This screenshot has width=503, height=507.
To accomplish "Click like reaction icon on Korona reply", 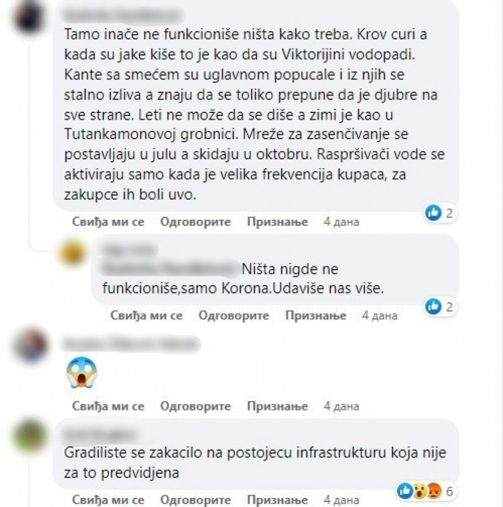I will (433, 306).
